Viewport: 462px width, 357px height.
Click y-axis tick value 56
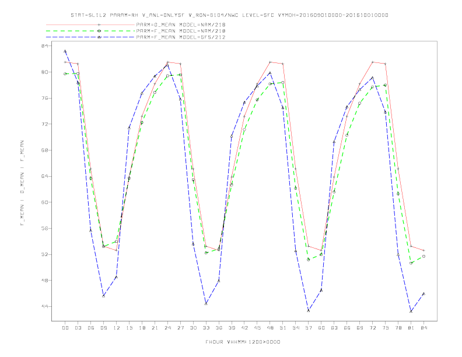(x=44, y=228)
